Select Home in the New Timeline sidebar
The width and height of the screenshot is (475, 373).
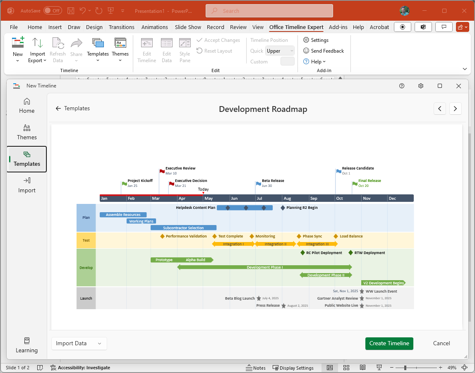coord(26,105)
